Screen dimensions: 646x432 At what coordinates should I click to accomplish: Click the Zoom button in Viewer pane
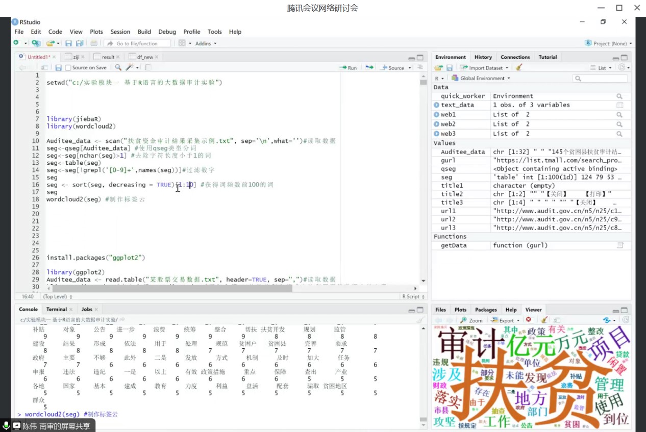point(471,320)
